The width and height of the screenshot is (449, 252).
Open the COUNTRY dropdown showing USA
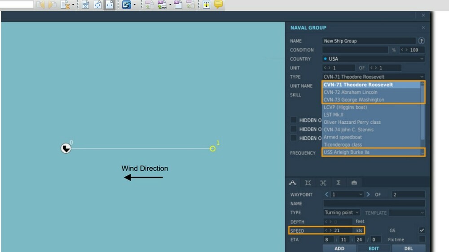(x=374, y=59)
